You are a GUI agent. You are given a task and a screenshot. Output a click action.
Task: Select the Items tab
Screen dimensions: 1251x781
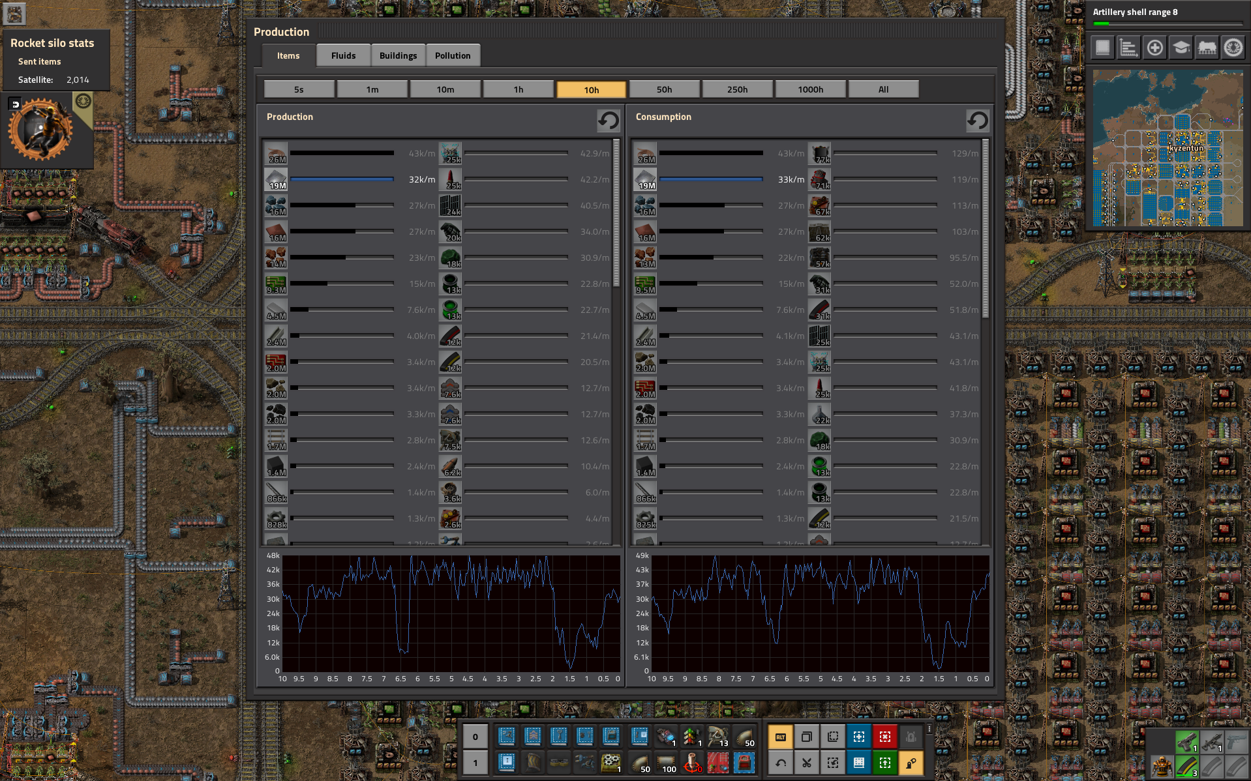click(x=288, y=55)
